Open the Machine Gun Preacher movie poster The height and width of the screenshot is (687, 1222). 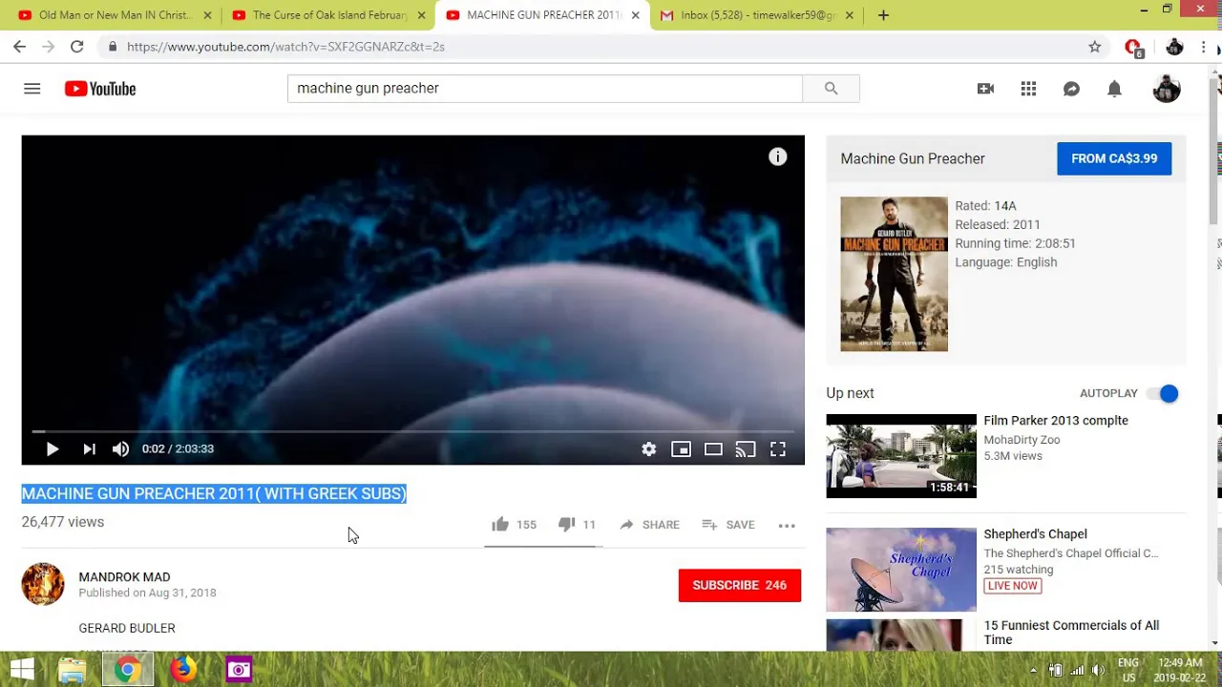894,274
